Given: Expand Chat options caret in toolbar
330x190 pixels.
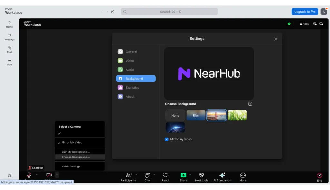Looking at the screenshot, I should point(154,175).
